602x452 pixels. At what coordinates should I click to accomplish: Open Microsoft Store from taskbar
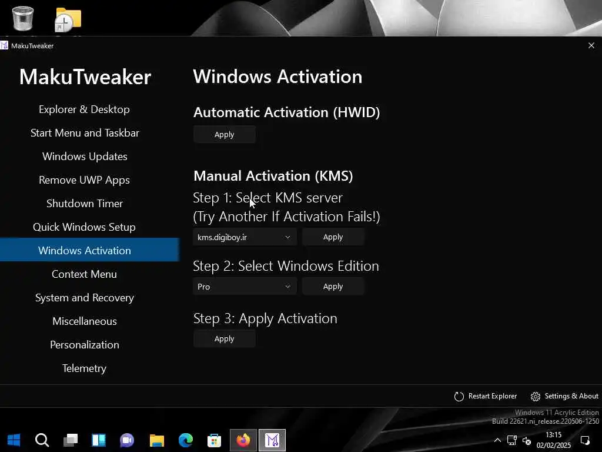click(214, 440)
